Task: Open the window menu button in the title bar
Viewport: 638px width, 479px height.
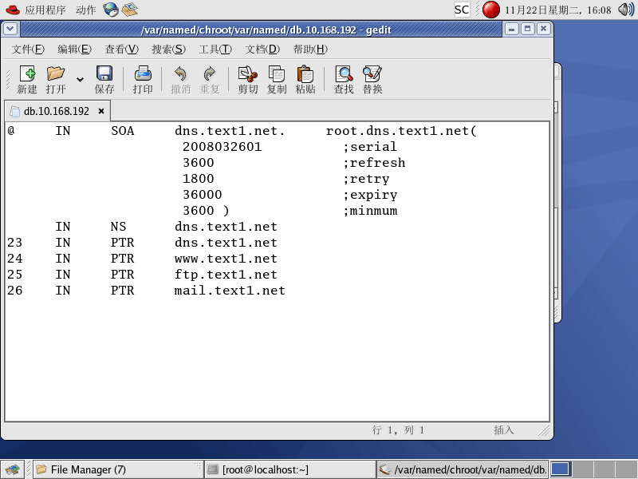Action: point(10,29)
